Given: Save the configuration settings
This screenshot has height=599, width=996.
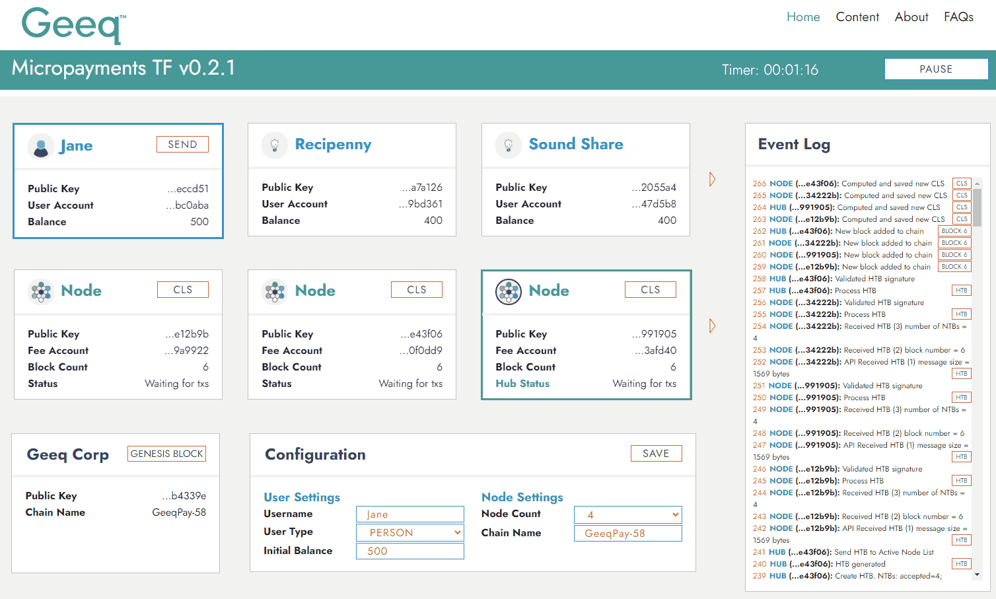Looking at the screenshot, I should [x=656, y=454].
